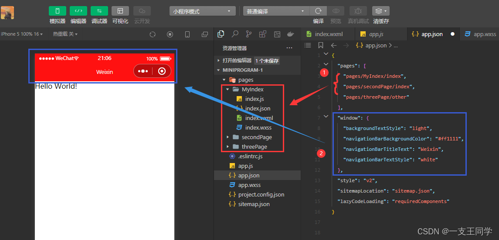Open the compile mode dropdown
Image resolution: width=499 pixels, height=240 pixels.
click(x=276, y=11)
